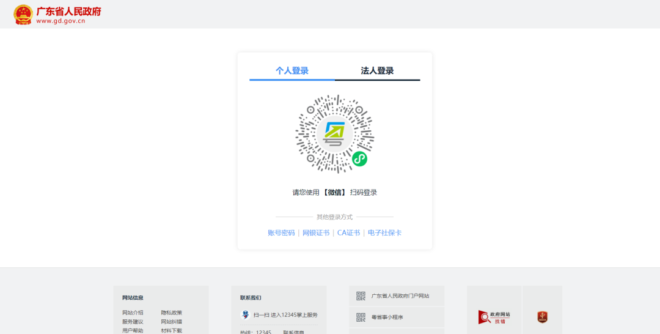Open 材料下载 footer link
The height and width of the screenshot is (334, 660).
point(171,330)
